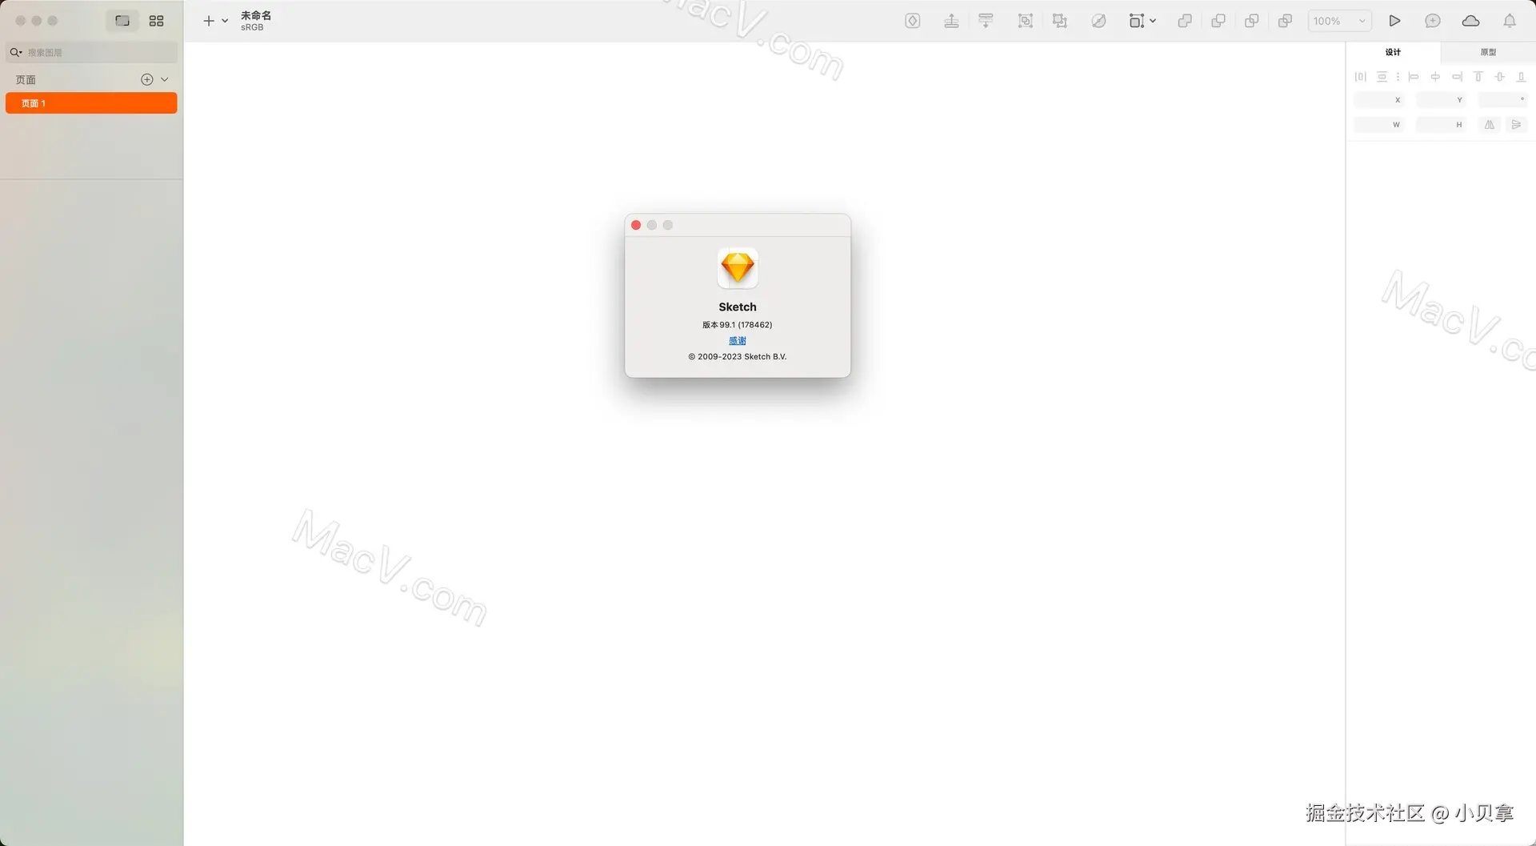Open the 感谢 link in About dialog

[738, 341]
